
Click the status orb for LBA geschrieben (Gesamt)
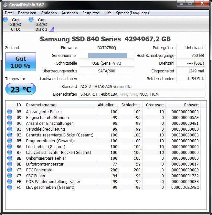[x=10, y=187]
